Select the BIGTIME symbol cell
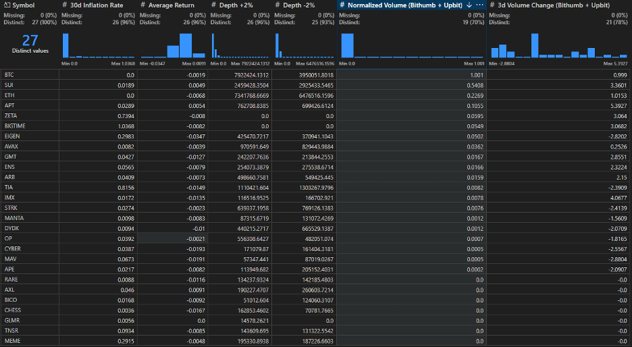The image size is (632, 347). pos(30,126)
